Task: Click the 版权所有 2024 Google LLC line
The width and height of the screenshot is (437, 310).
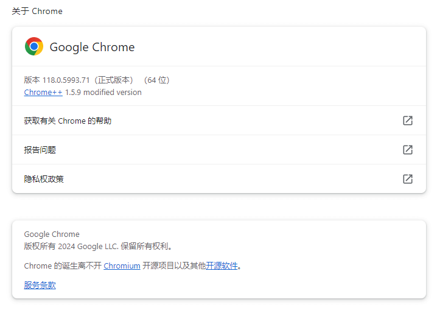Action: [x=98, y=247]
